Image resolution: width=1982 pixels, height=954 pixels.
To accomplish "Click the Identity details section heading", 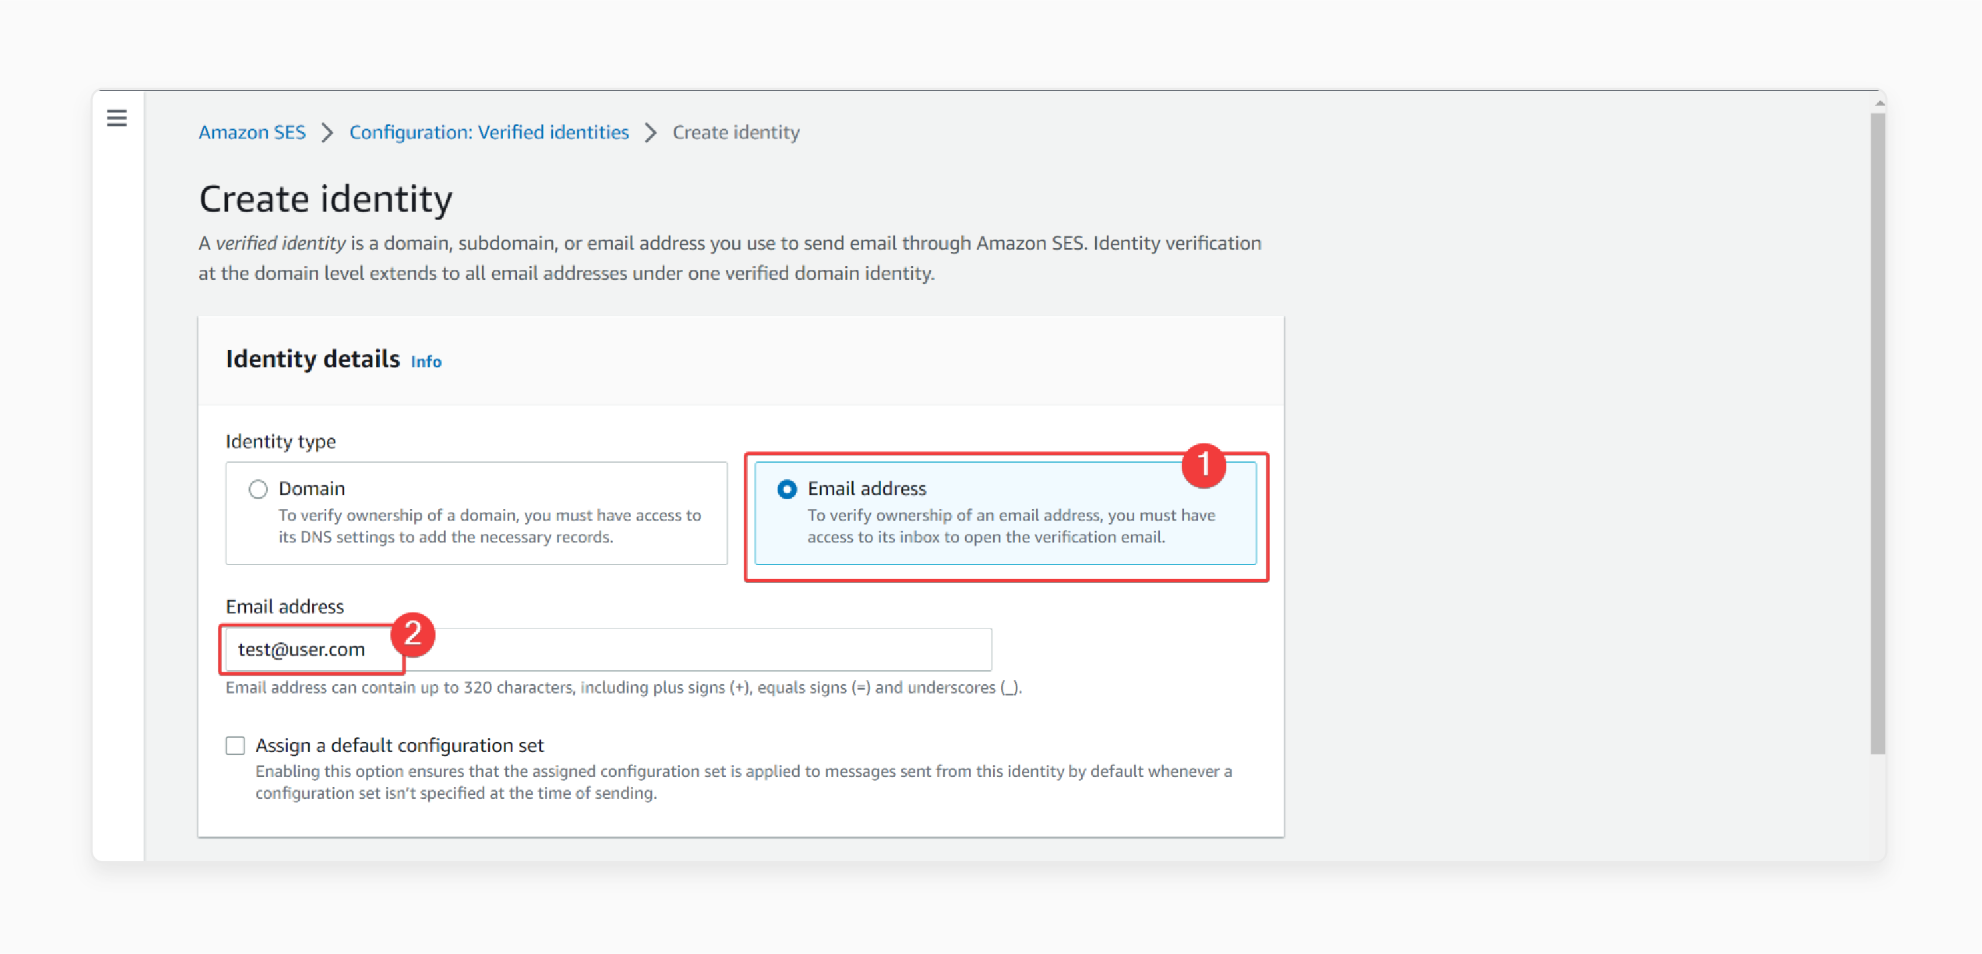I will click(312, 359).
